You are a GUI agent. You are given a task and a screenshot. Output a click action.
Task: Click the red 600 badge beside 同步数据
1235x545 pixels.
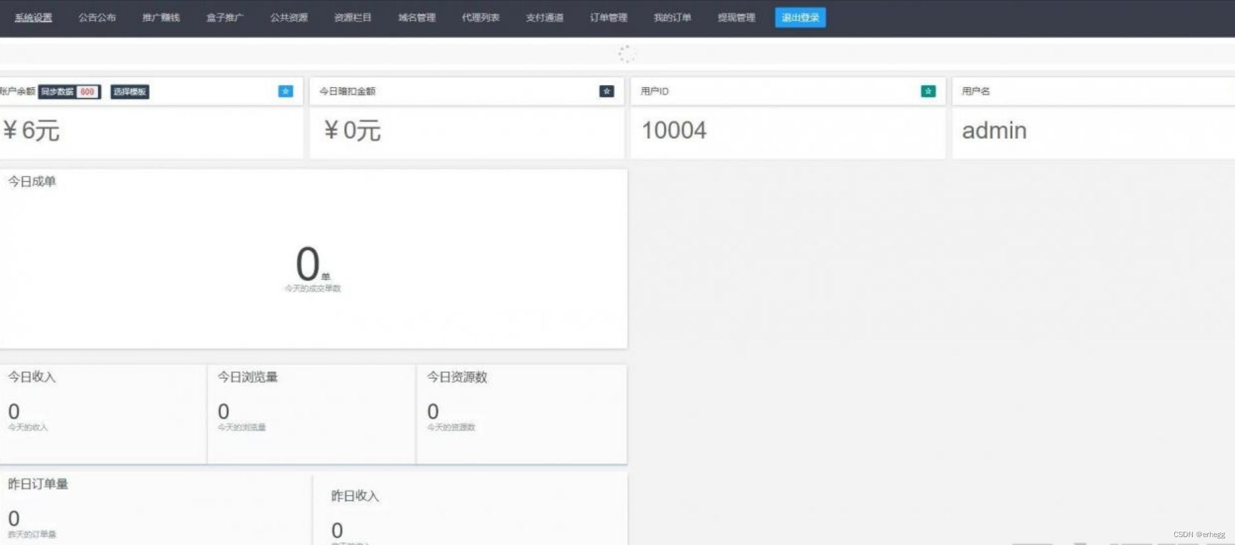point(88,92)
